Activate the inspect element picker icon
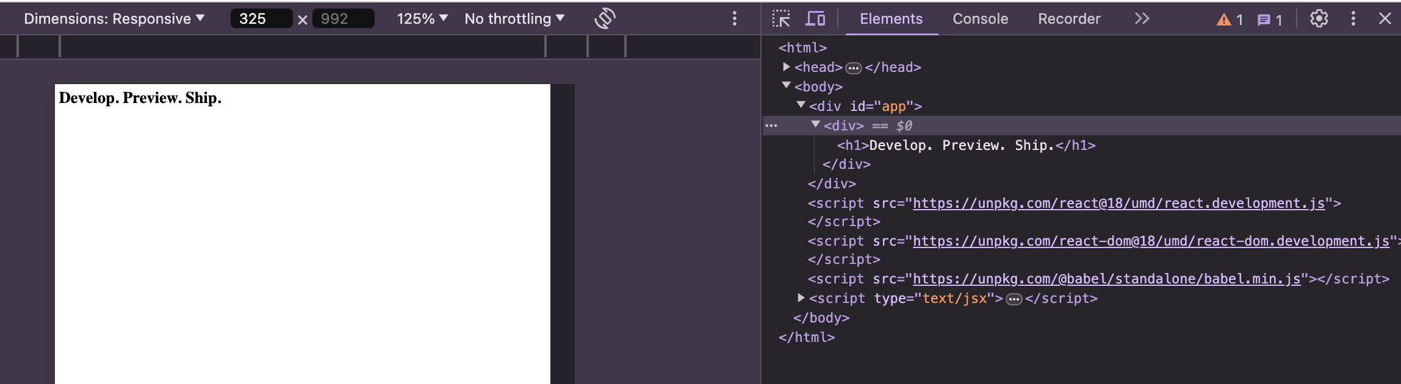Viewport: 1401px width, 384px height. point(781,19)
